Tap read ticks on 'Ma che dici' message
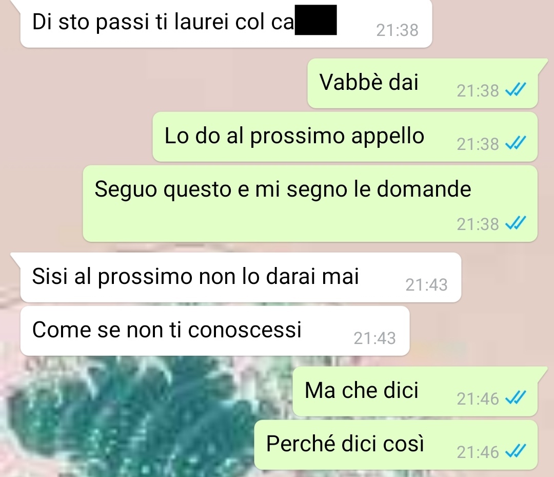This screenshot has height=477, width=554. pos(516,397)
